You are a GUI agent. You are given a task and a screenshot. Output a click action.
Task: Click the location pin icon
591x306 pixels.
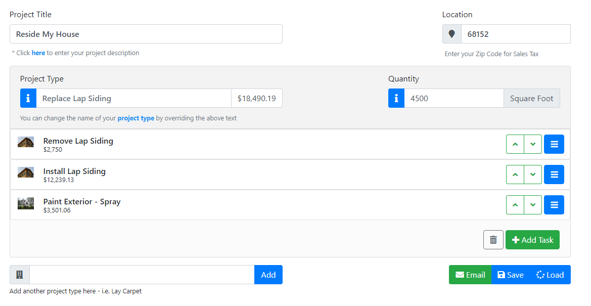(x=452, y=34)
